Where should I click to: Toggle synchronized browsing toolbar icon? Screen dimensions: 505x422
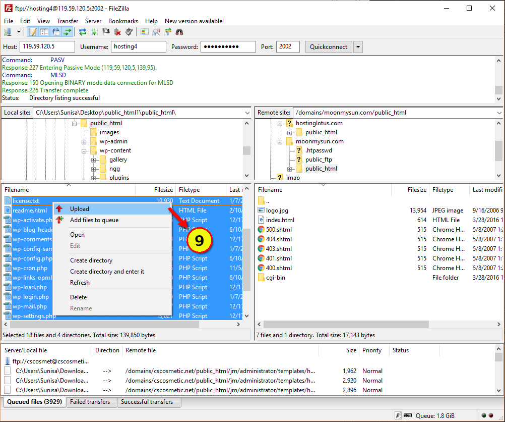(168, 32)
